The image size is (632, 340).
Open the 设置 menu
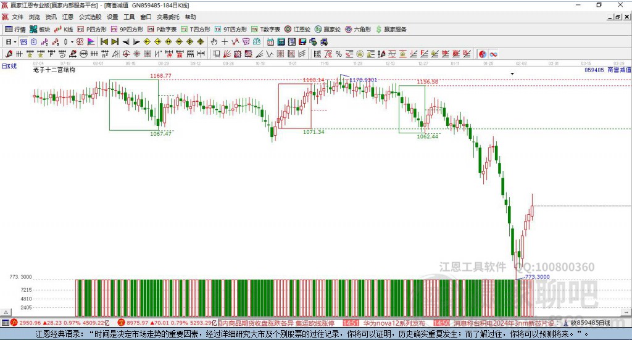(112, 17)
